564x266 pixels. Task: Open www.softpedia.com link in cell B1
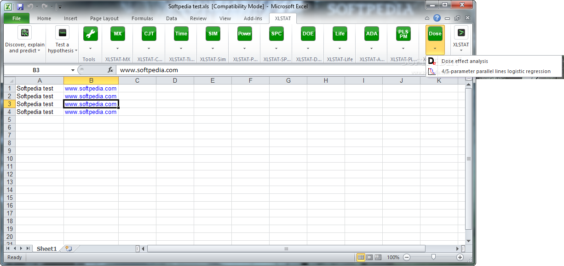point(91,88)
